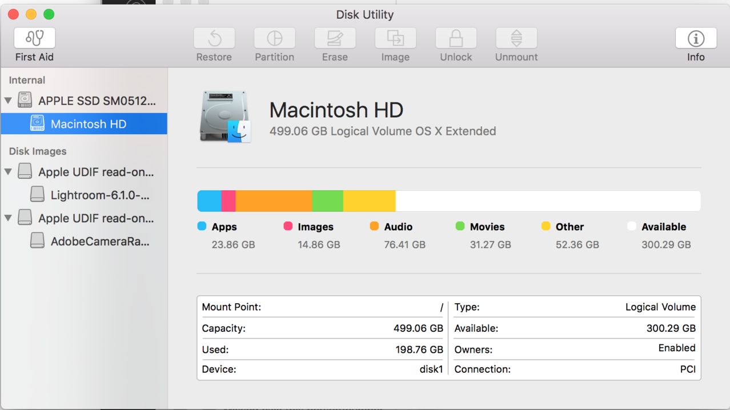Collapse the second Apple UDIF read-only triangle
730x410 pixels.
tap(8, 218)
